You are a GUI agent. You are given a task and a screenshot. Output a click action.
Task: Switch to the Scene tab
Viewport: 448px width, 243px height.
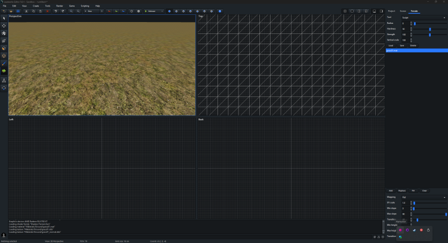click(x=403, y=11)
